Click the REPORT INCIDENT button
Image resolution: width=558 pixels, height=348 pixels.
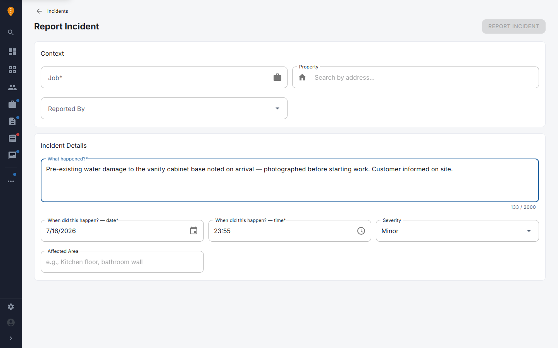point(513,26)
